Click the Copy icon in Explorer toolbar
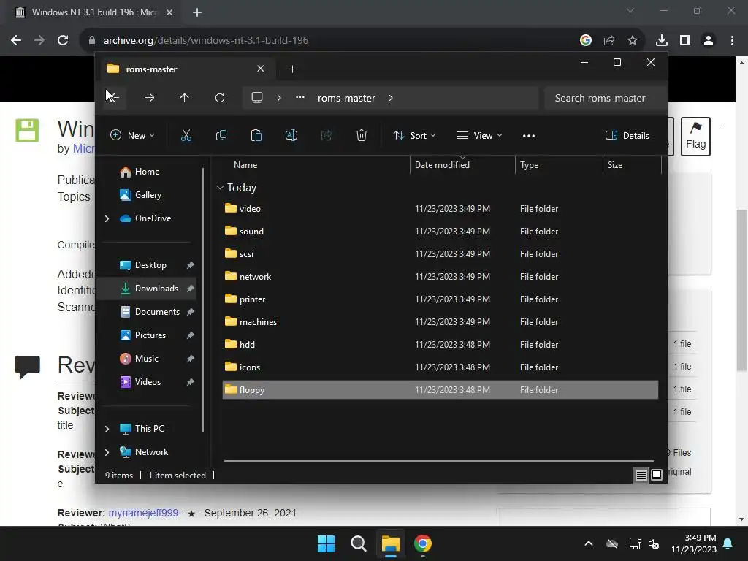 (x=221, y=135)
